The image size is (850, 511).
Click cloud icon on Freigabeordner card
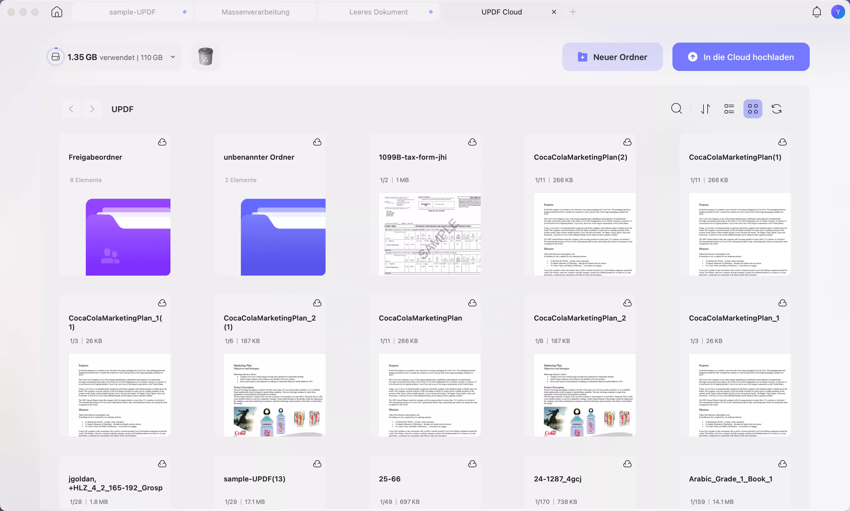click(162, 142)
